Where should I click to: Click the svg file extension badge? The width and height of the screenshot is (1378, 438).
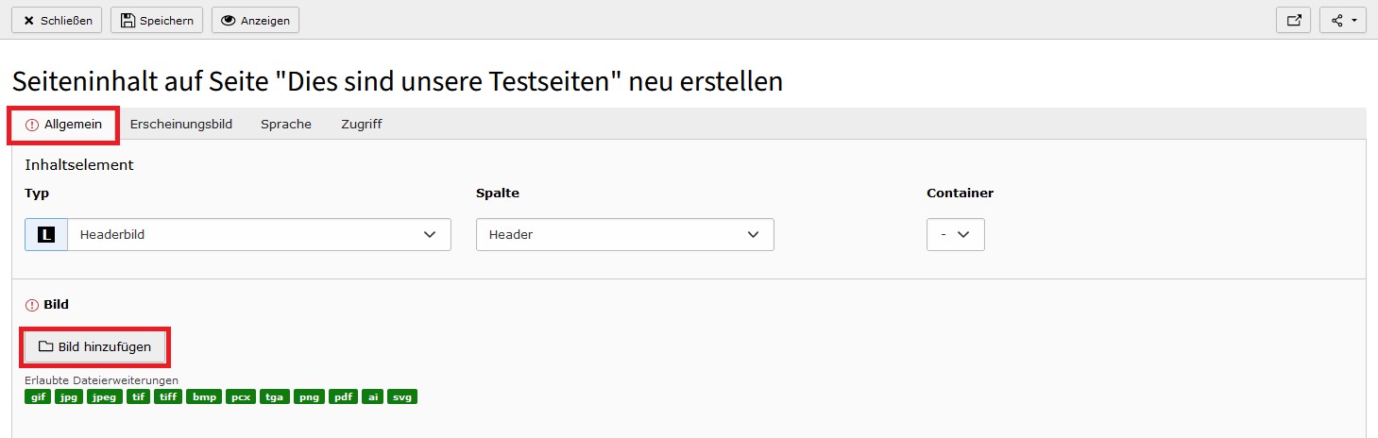403,397
